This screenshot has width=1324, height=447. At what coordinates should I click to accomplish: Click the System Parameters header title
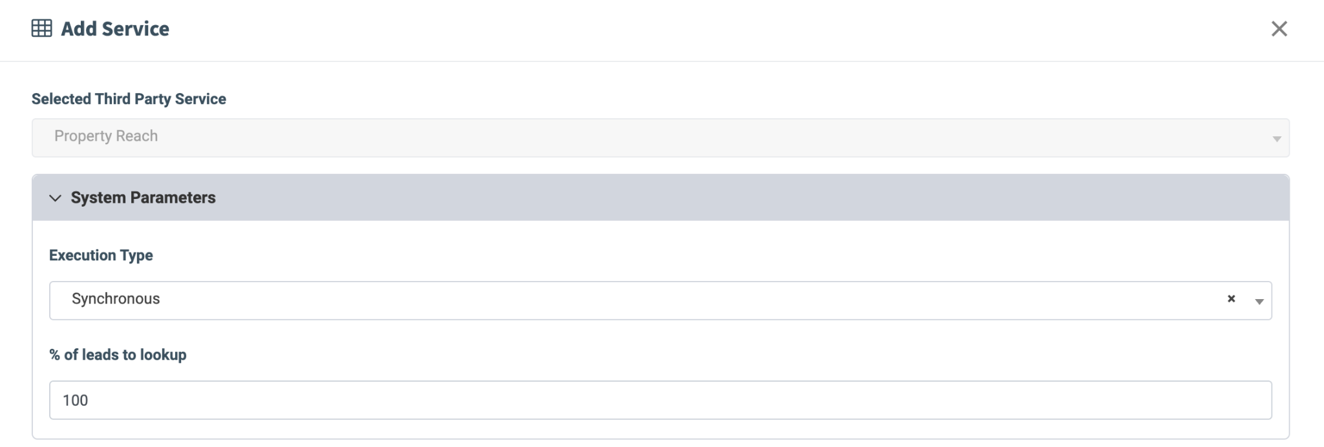143,198
